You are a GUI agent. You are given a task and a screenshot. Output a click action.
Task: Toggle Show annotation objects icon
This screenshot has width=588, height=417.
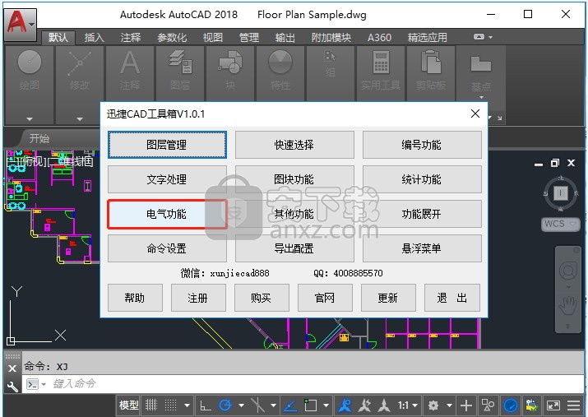click(345, 405)
